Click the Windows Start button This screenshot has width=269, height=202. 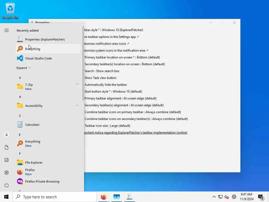click(x=6, y=197)
